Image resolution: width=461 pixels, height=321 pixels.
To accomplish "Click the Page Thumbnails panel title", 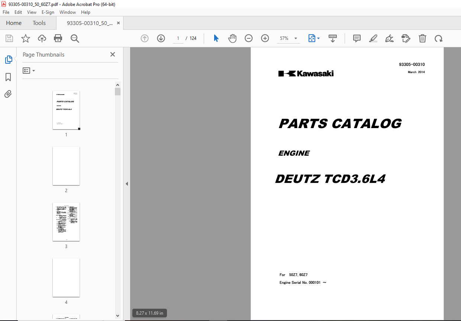I will tap(43, 54).
